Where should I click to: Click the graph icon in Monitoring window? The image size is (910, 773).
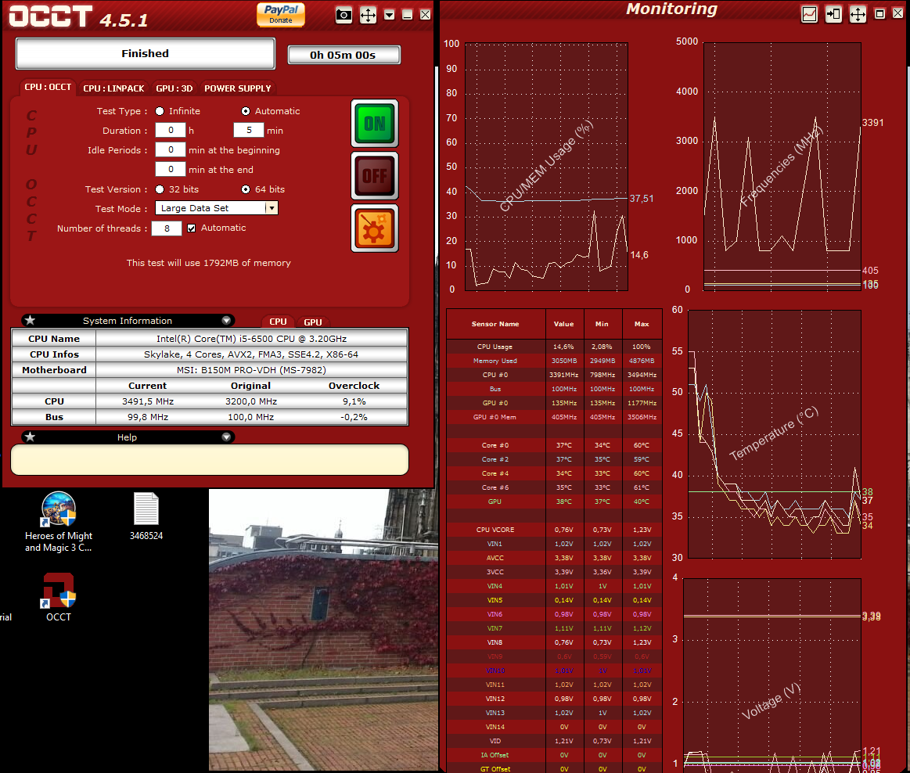[x=809, y=15]
